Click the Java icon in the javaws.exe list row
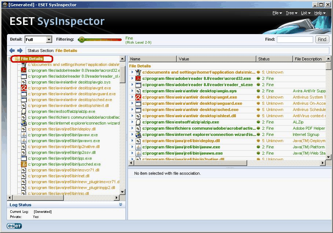Image resolution: width=333 pixels, height=233 pixels. (x=138, y=153)
